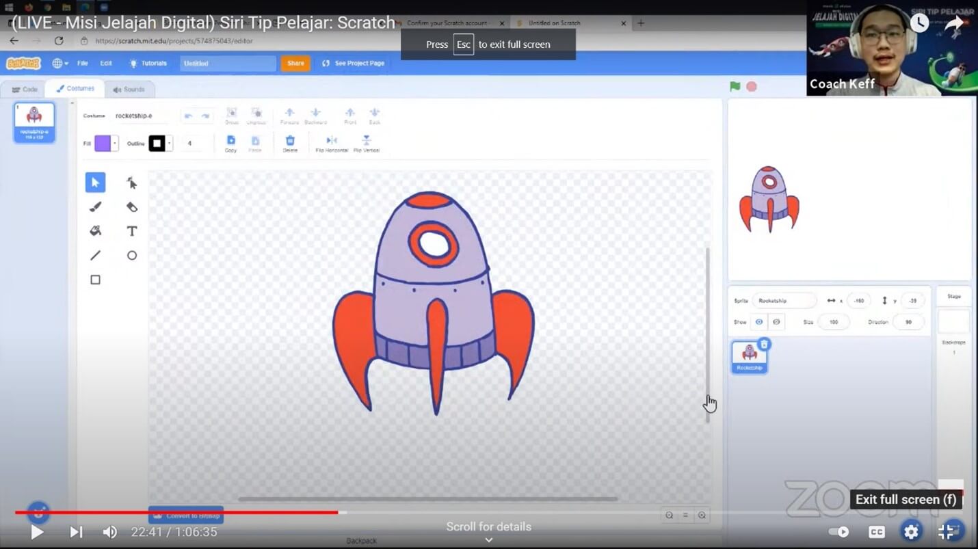Zoom in the costume canvas
Screen dimensions: 978x549
point(702,515)
